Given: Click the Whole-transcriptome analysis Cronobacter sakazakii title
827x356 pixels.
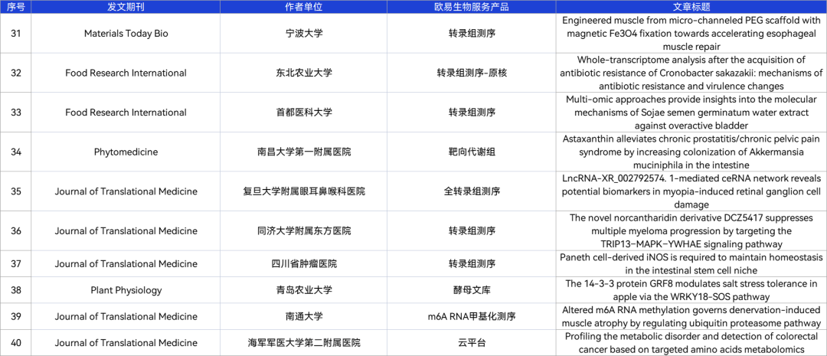Looking at the screenshot, I should (x=691, y=73).
